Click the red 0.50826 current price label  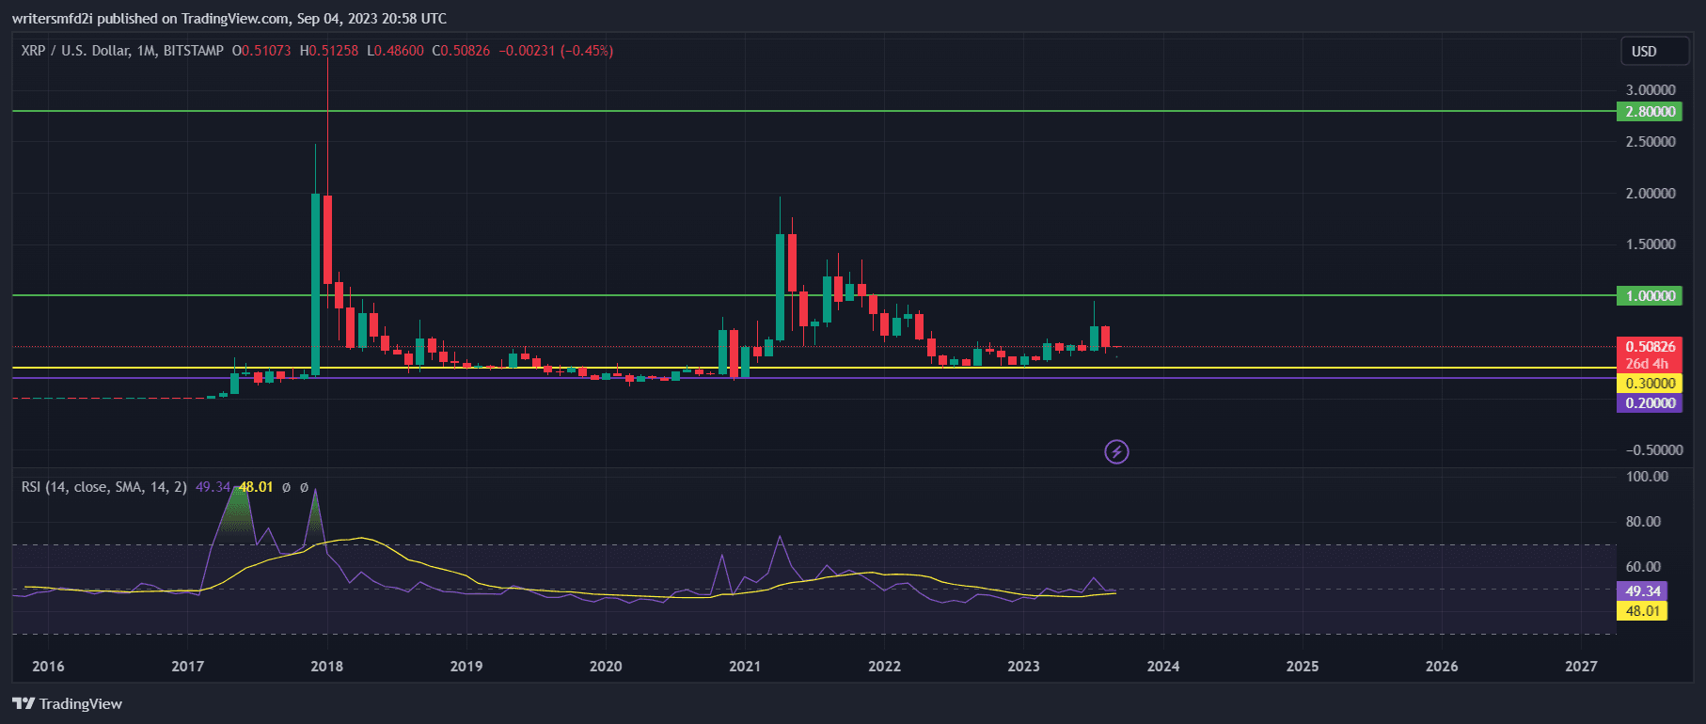pyautogui.click(x=1651, y=347)
